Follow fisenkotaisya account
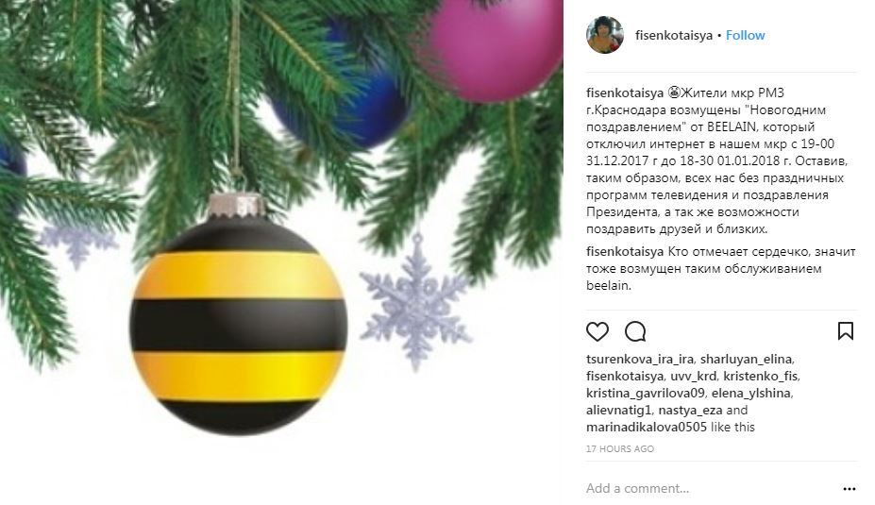Screen dimensions: 875x505 [x=745, y=35]
